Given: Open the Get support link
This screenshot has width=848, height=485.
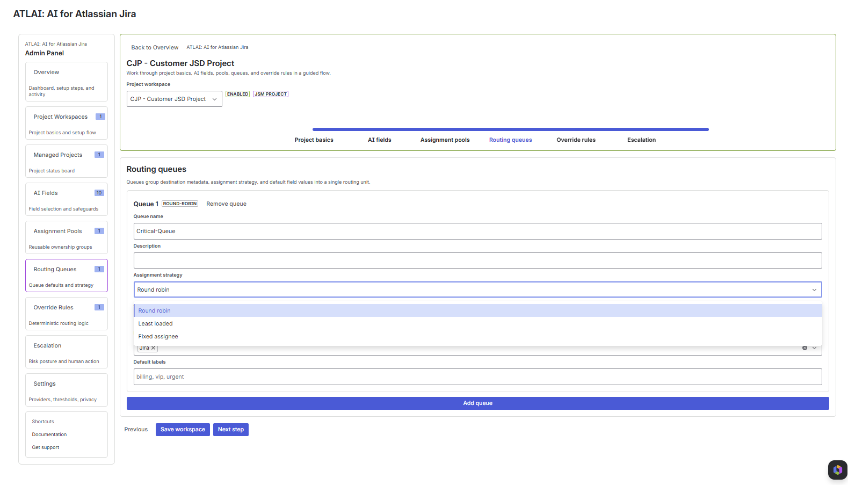Looking at the screenshot, I should coord(46,447).
